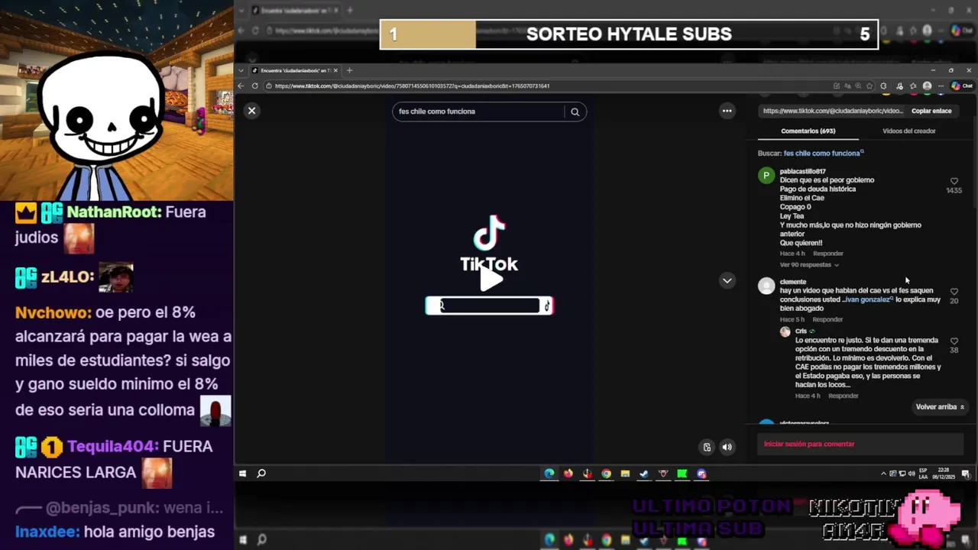Open clemente's profile avatar
This screenshot has height=550, width=978.
[766, 286]
